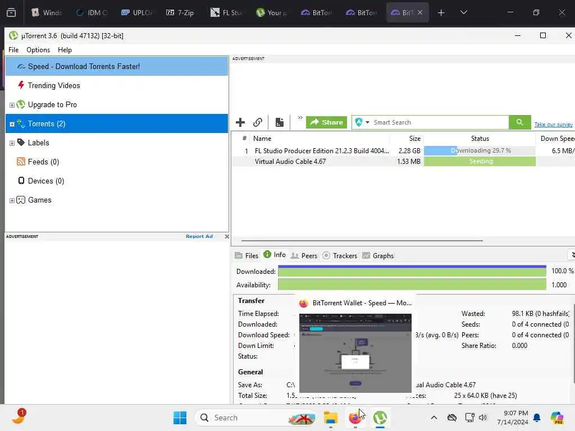Click the Add Torrent plus icon
Image resolution: width=575 pixels, height=431 pixels.
pos(240,122)
